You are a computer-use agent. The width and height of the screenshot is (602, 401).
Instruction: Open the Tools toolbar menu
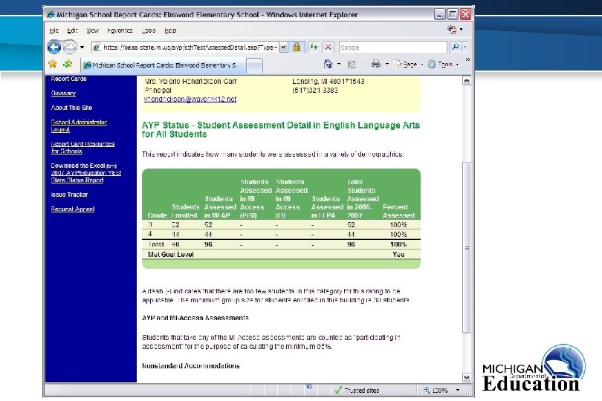(x=443, y=65)
